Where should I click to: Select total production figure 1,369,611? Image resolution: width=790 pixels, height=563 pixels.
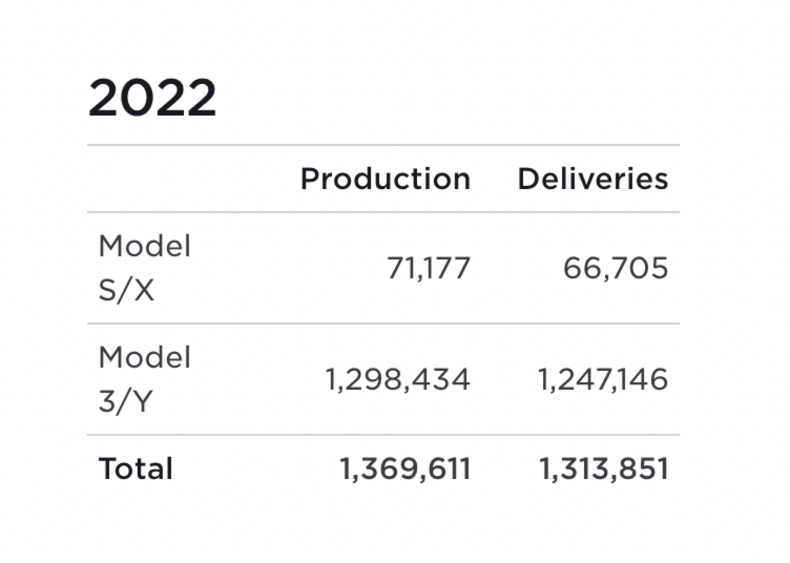tap(405, 469)
